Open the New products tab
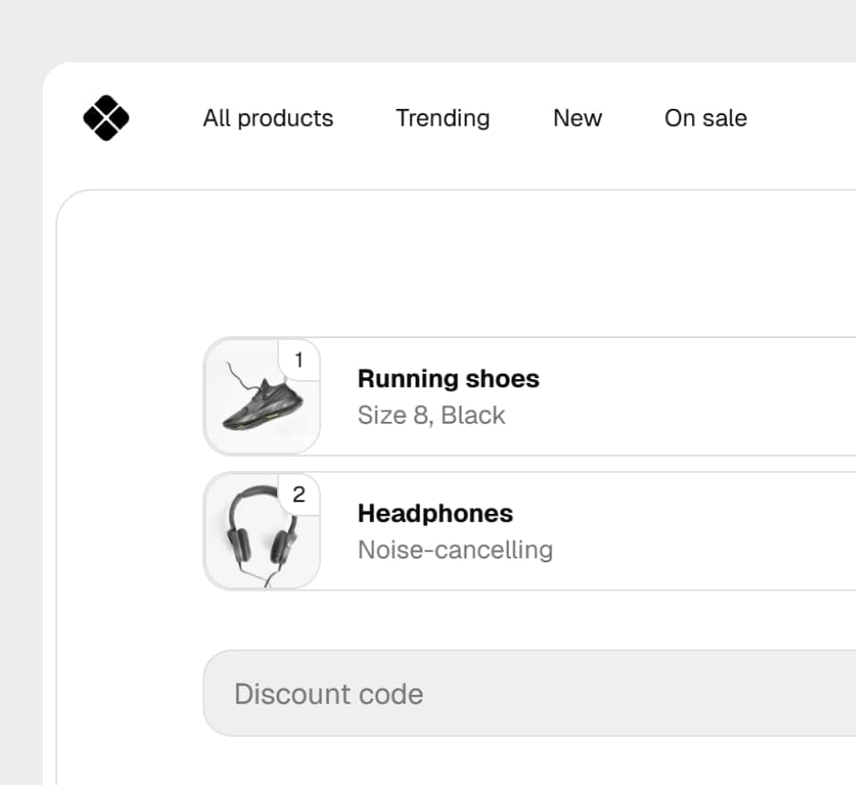This screenshot has height=785, width=856. 577,118
